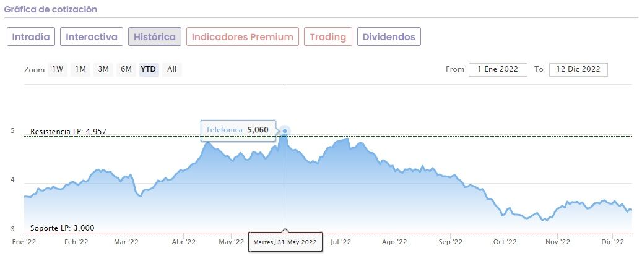Select the YTD zoom range
This screenshot has height=256, width=642.
click(x=148, y=69)
